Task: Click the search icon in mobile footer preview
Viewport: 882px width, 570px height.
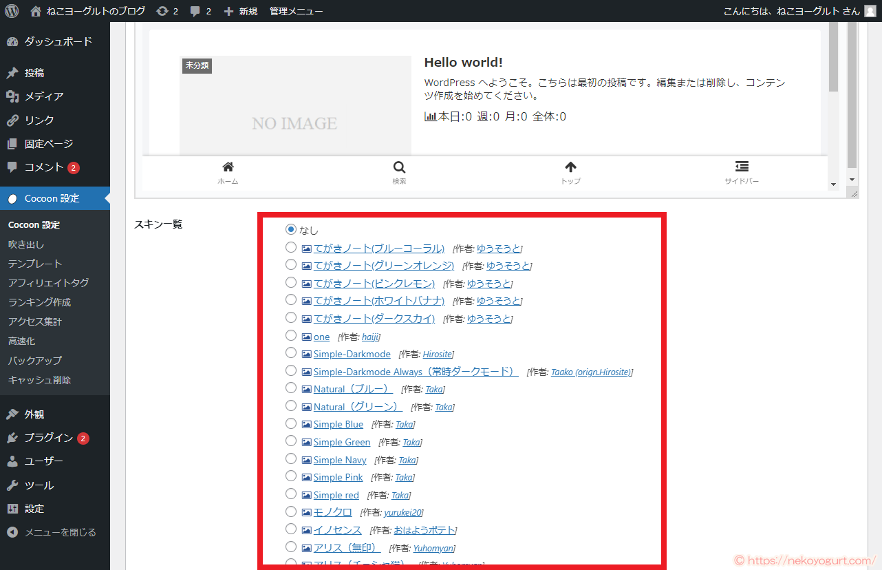Action: click(399, 167)
